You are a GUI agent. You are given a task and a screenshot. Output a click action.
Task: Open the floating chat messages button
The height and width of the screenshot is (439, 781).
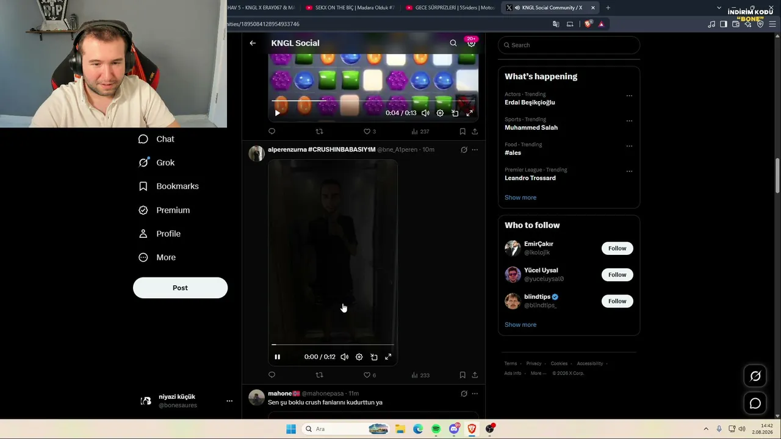(755, 404)
